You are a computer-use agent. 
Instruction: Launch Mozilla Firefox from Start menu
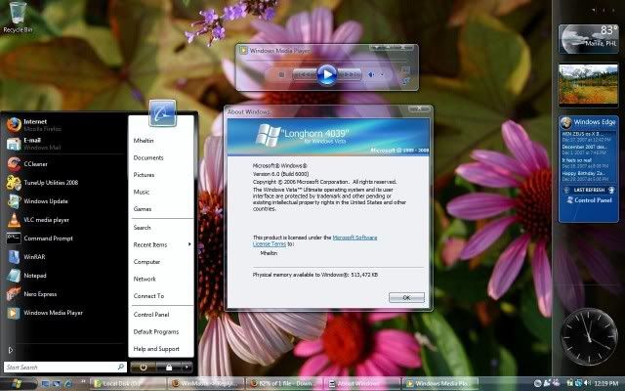click(x=63, y=125)
